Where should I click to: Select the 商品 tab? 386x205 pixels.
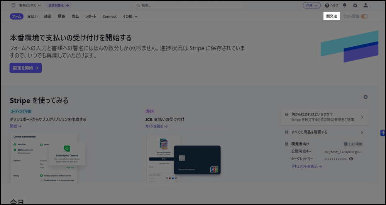point(75,17)
